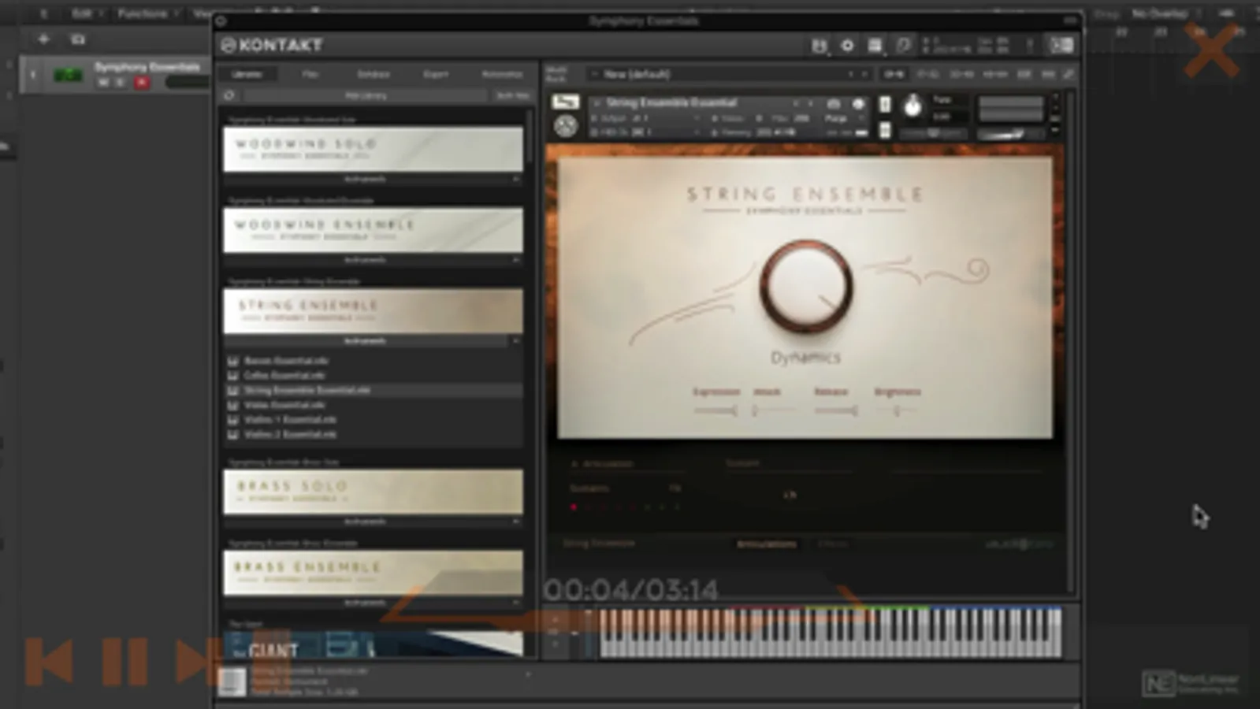Click the Instr Nav button
This screenshot has width=1260, height=709.
click(512, 95)
